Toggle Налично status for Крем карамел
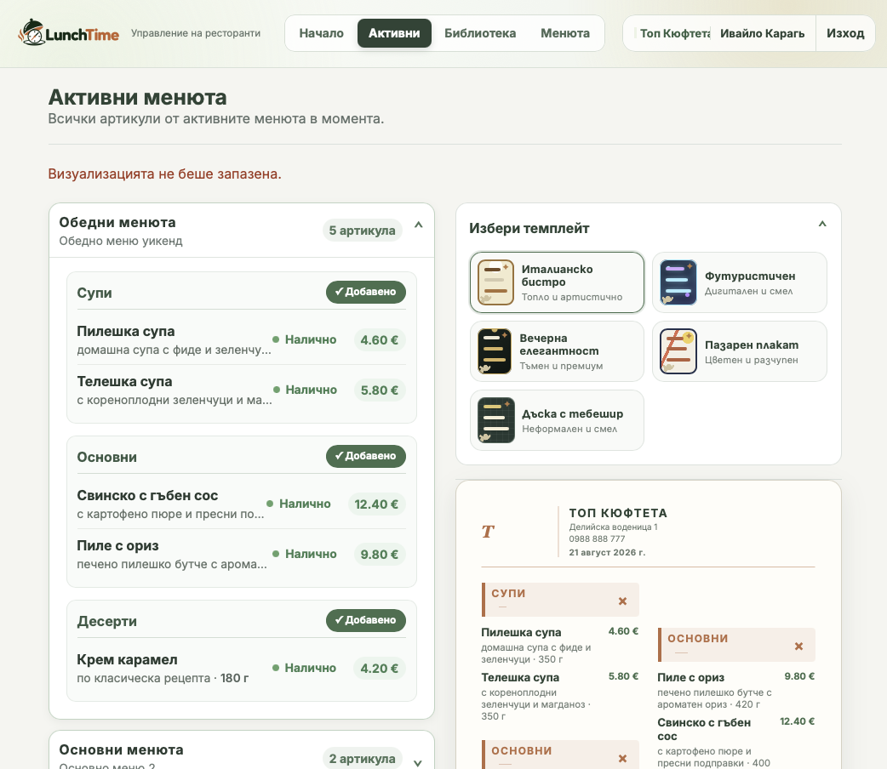The height and width of the screenshot is (769, 887). [x=305, y=668]
